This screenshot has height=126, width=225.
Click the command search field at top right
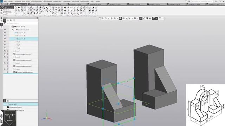pyautogui.click(x=202, y=1)
